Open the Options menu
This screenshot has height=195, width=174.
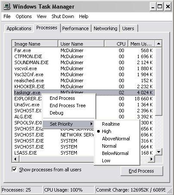[24, 16]
